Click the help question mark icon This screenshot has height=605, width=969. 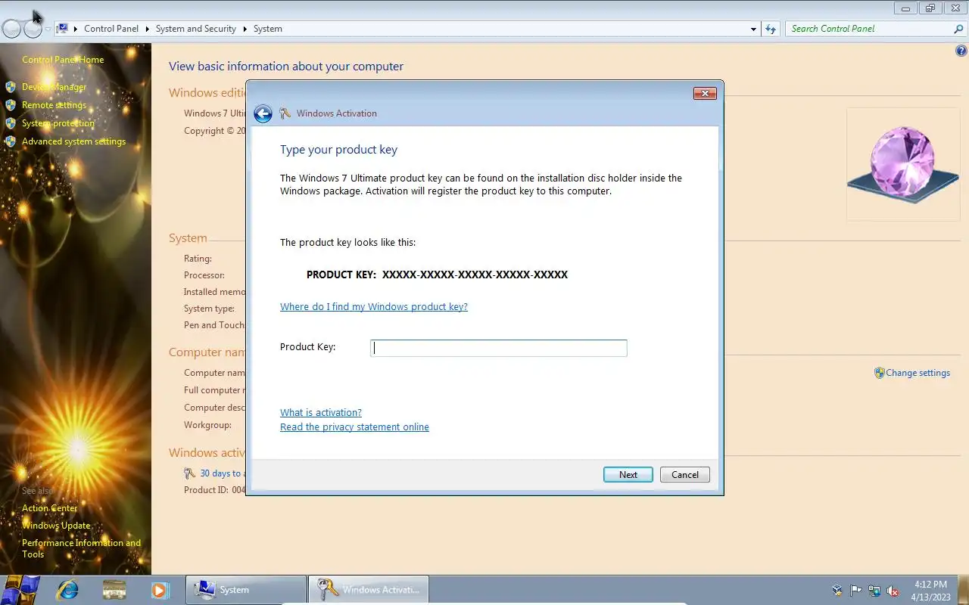pos(961,51)
